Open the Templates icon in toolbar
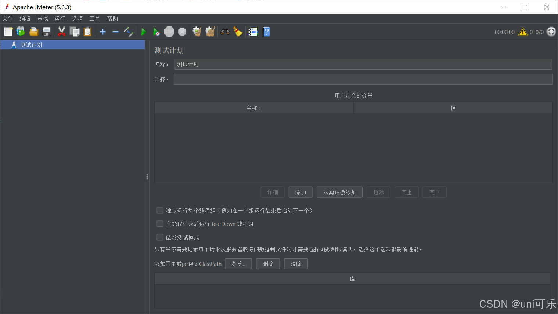 point(21,32)
